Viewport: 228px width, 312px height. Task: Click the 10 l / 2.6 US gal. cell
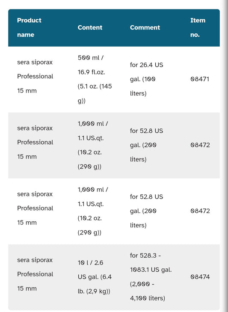pyautogui.click(x=95, y=277)
